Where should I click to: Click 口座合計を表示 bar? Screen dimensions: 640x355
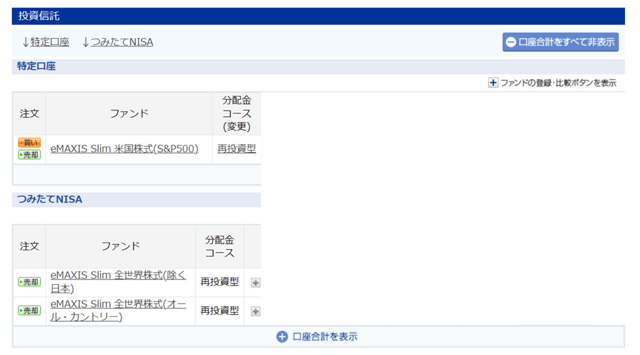tap(318, 337)
